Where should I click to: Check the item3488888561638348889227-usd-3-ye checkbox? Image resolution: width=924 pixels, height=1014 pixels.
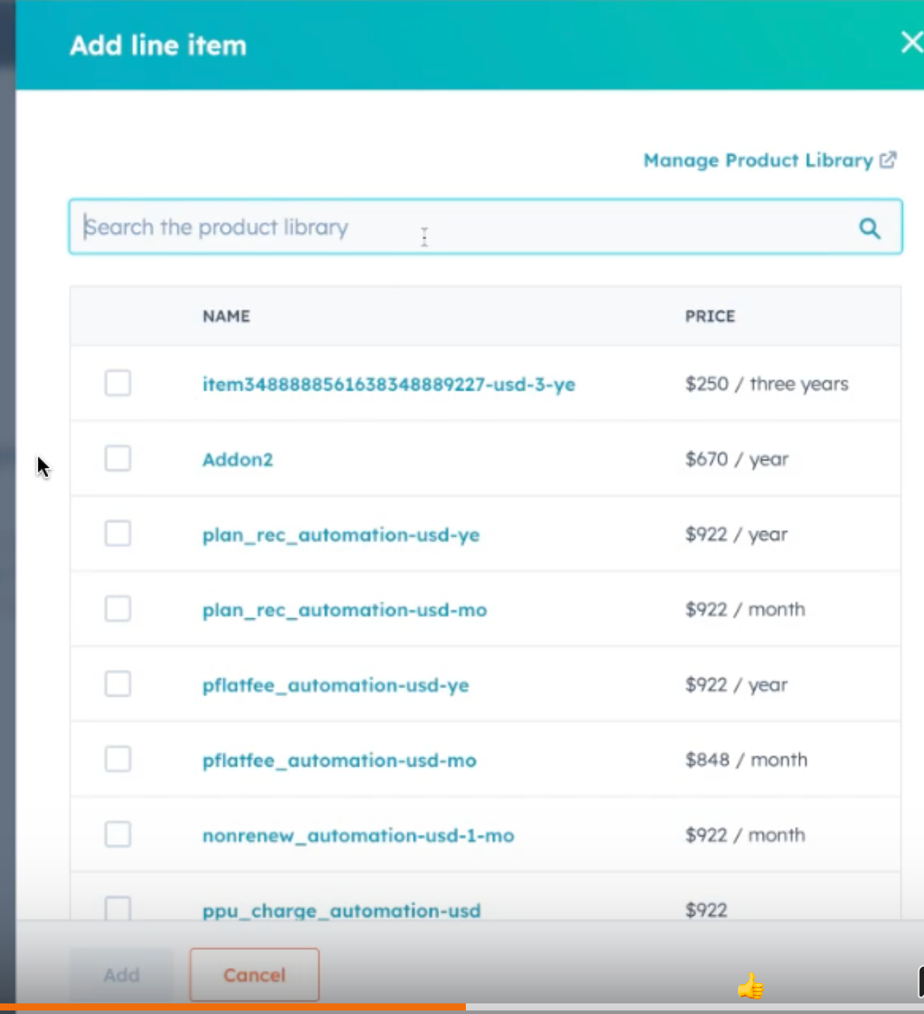pyautogui.click(x=118, y=384)
